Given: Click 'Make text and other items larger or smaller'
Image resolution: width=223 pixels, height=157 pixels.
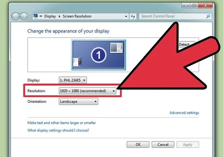Looking at the screenshot, I should [61, 123].
